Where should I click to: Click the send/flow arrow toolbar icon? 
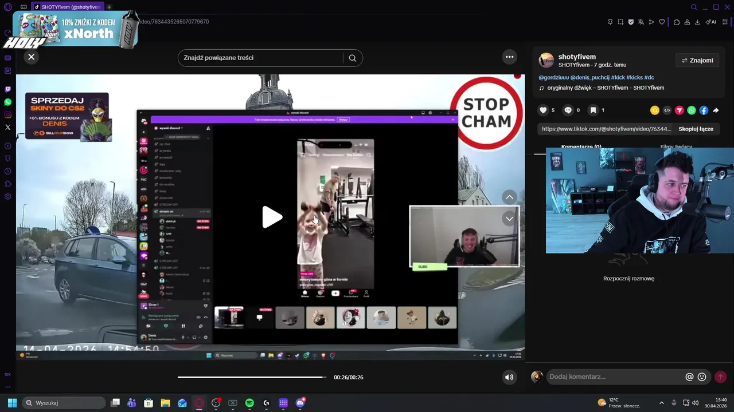(651, 22)
